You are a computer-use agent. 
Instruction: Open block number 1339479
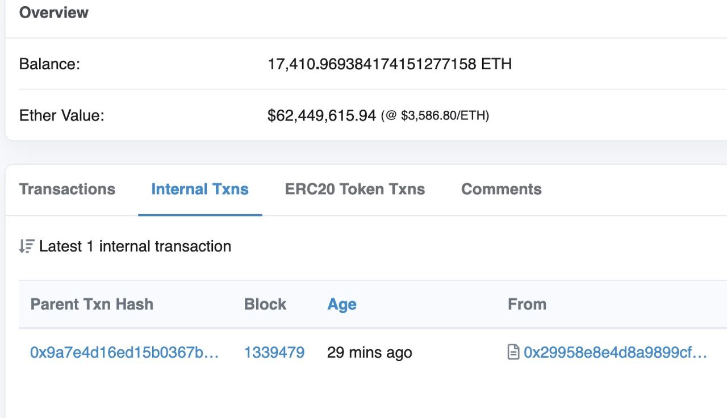coord(274,353)
